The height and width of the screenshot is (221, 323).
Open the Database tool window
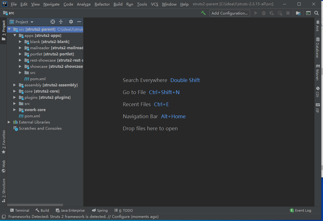[x=318, y=47]
